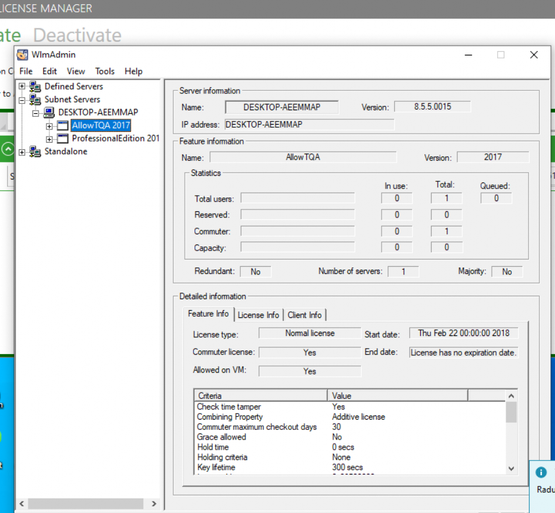Click the Defined Servers network icon
Image resolution: width=555 pixels, height=513 pixels.
coord(35,86)
